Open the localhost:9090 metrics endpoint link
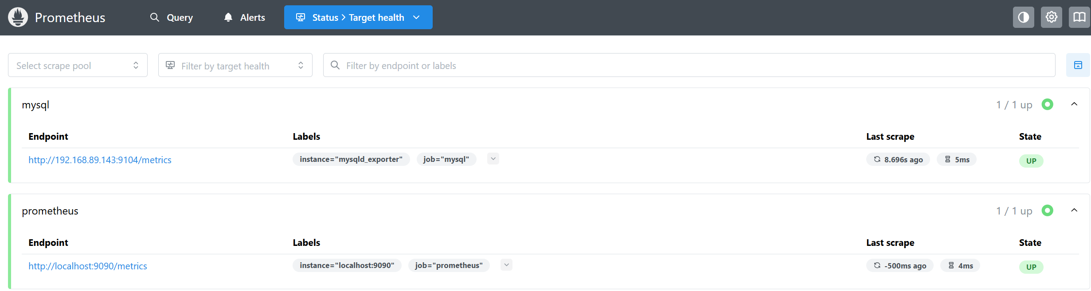 [88, 266]
